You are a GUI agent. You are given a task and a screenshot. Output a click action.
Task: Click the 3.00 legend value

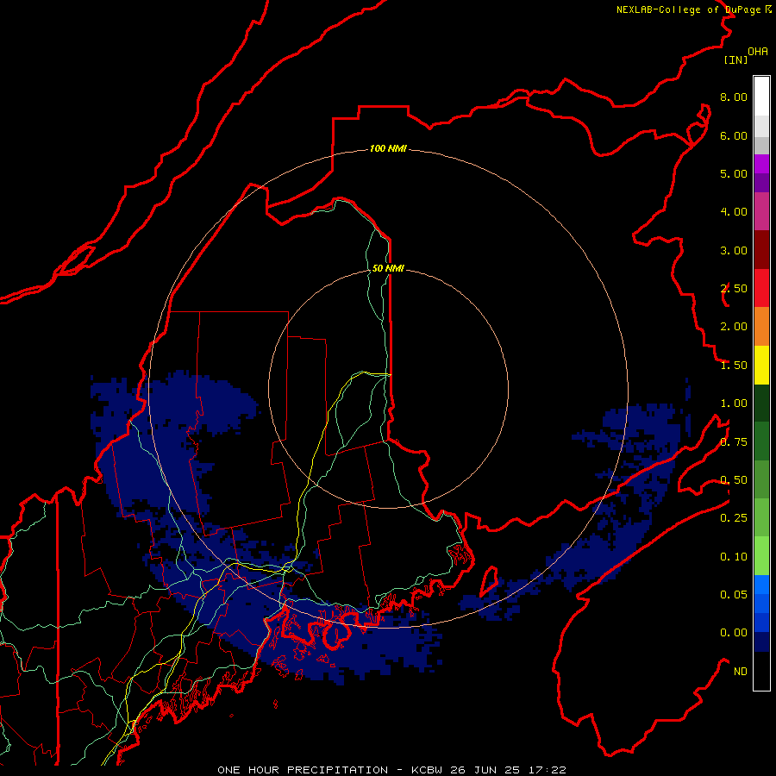pos(734,250)
